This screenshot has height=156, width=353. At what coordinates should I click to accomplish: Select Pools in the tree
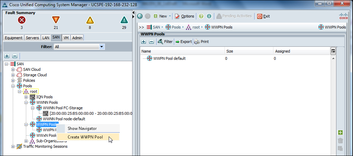click(28, 86)
